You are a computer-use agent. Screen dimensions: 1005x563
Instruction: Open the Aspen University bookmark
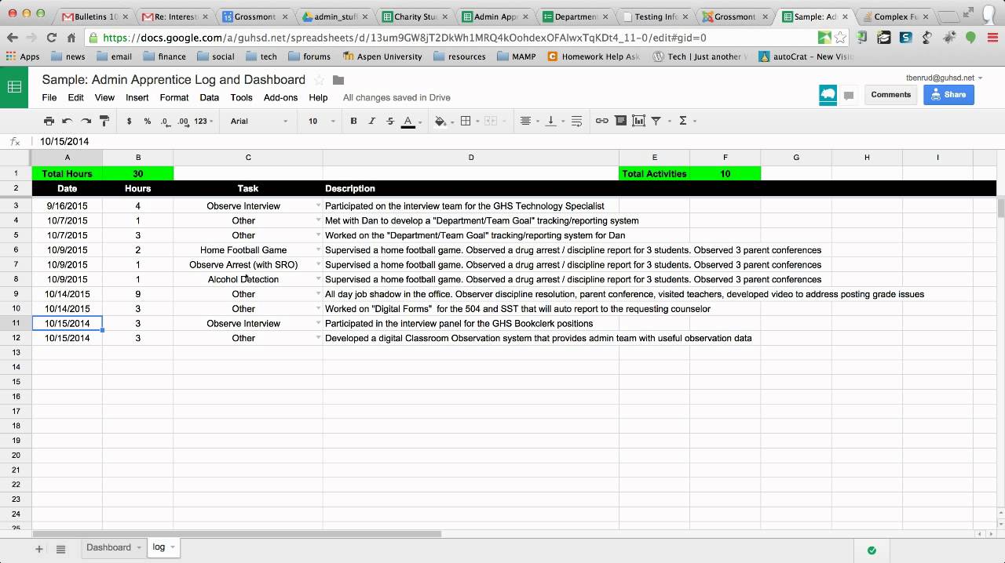[x=383, y=56]
